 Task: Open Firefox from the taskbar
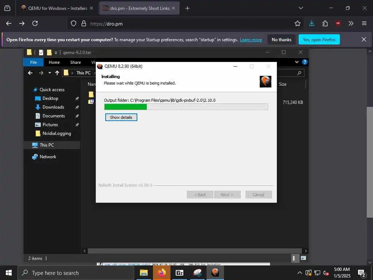162,273
